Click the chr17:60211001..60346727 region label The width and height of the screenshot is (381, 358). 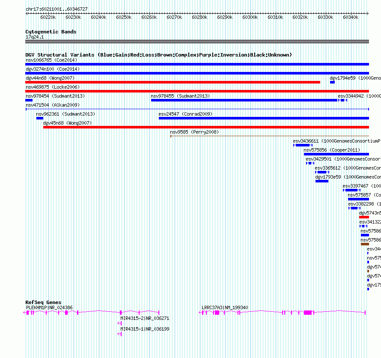(57, 9)
